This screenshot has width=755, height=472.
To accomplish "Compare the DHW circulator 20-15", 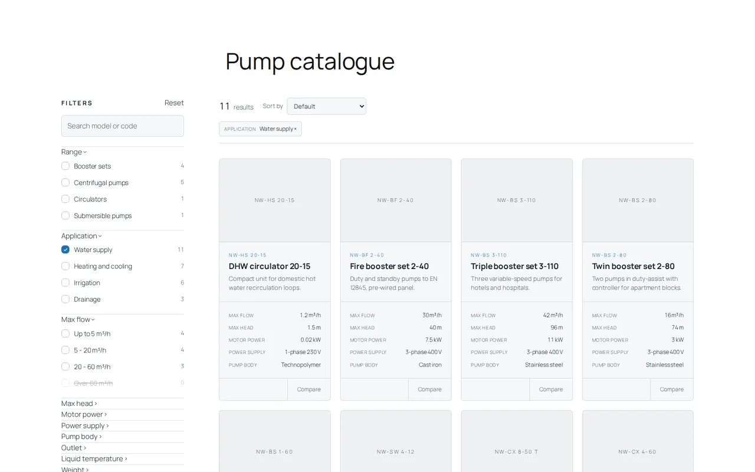I will coord(309,389).
